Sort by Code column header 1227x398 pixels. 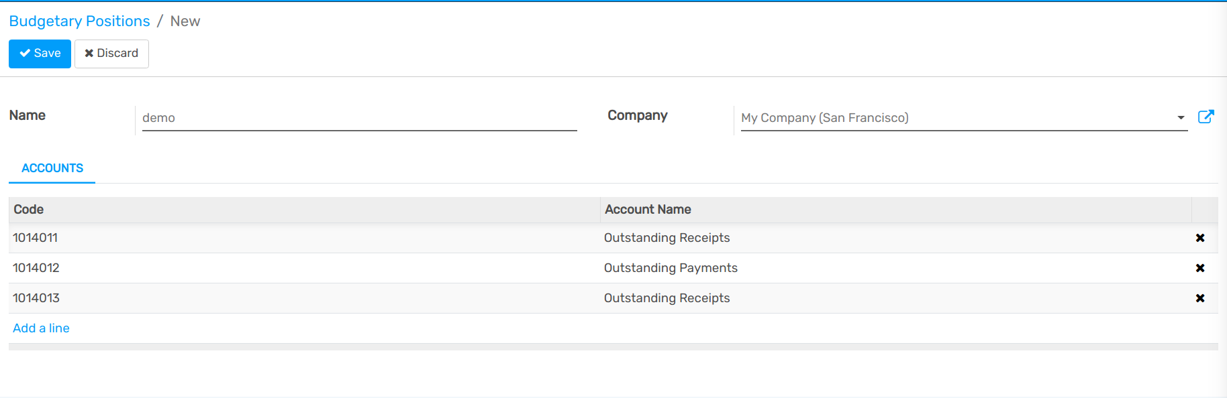coord(29,210)
